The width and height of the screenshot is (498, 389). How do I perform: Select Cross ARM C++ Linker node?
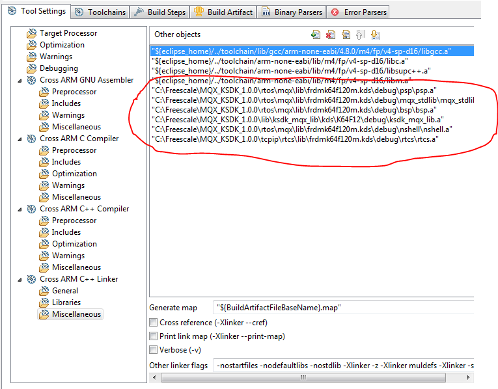coord(72,280)
